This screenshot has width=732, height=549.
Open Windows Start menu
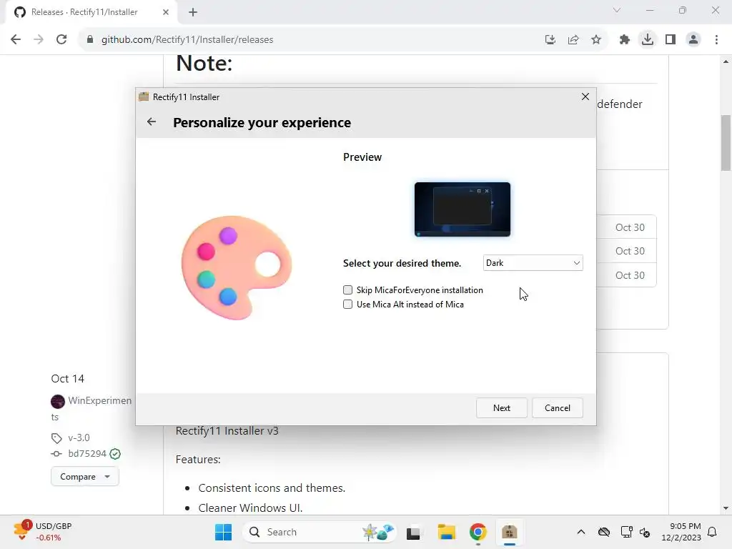pos(223,532)
